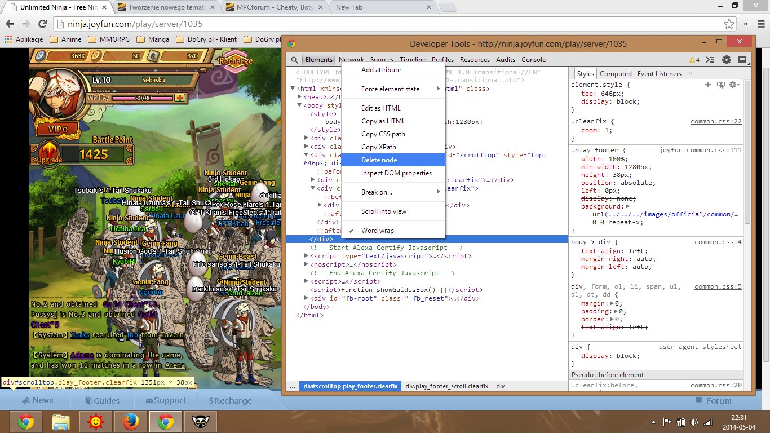Expand the script type="text/javascript" node
The width and height of the screenshot is (770, 433).
click(x=307, y=256)
